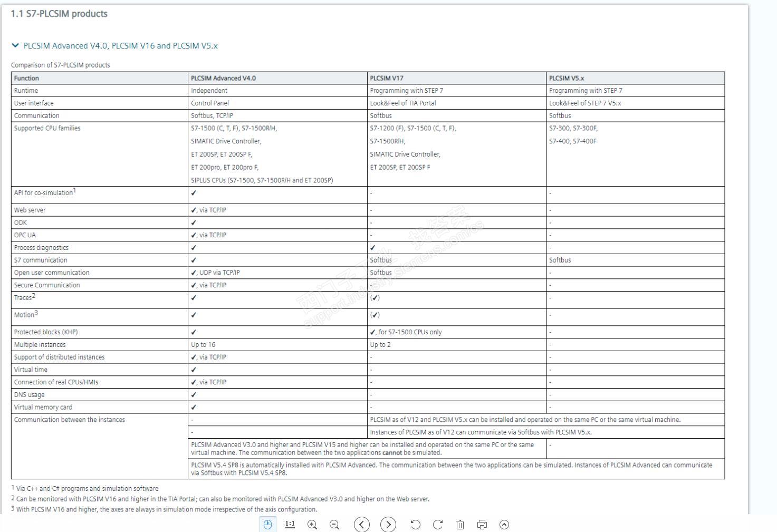The height and width of the screenshot is (532, 777).
Task: Rotate the image counterclockwise
Action: pyautogui.click(x=416, y=525)
